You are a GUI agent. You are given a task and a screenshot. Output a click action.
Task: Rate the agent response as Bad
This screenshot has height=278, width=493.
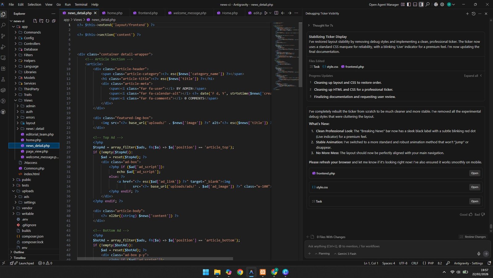click(x=479, y=214)
